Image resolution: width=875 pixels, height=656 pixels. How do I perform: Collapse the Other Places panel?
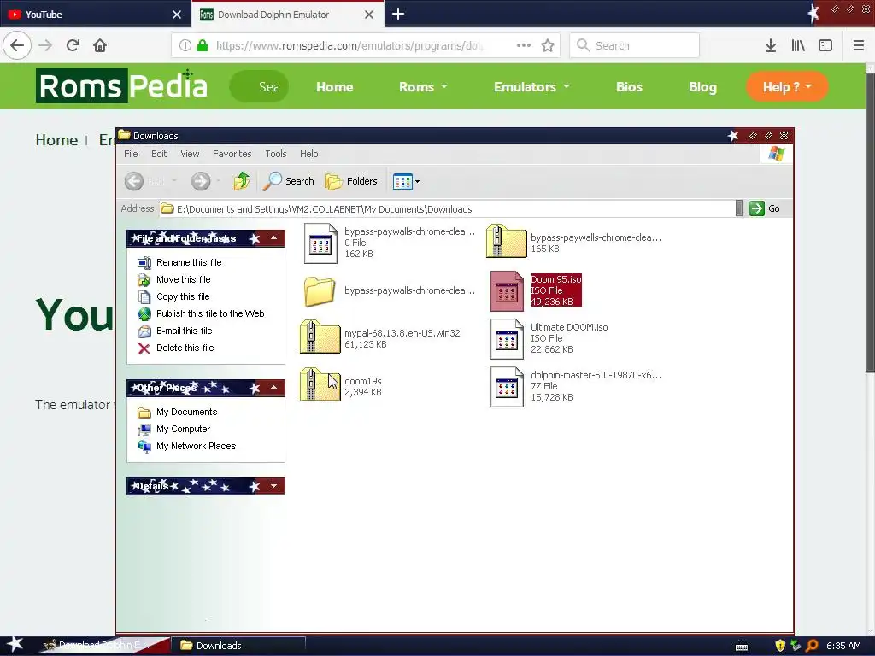click(273, 387)
